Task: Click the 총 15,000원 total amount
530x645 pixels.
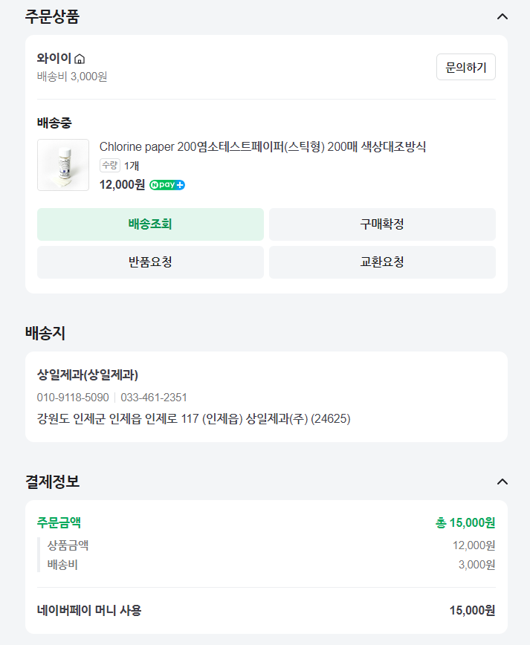Action: [465, 522]
